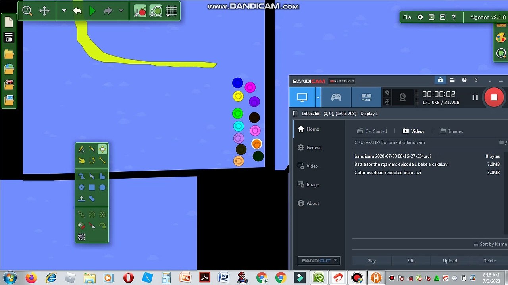508x285 pixels.
Task: Select the Laser pen tool
Action: [x=92, y=226]
